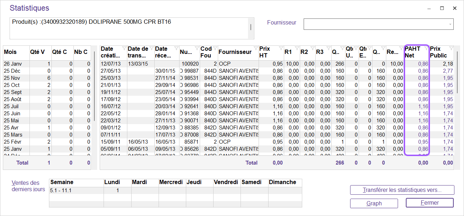Filter the Prix HT column
464x216 pixels.
pyautogui.click(x=281, y=48)
